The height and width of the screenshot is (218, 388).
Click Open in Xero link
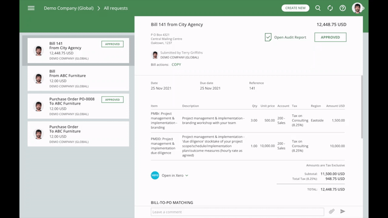point(173,175)
